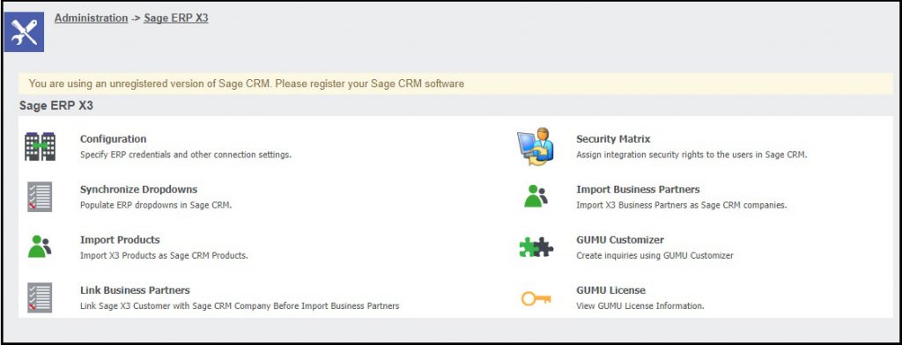Viewport: 902px width, 345px height.
Task: Open GUMU License
Action: (x=611, y=290)
